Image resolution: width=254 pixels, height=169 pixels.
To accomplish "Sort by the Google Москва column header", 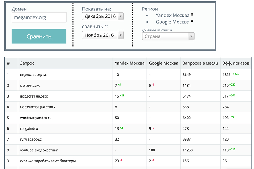I will 163,63.
